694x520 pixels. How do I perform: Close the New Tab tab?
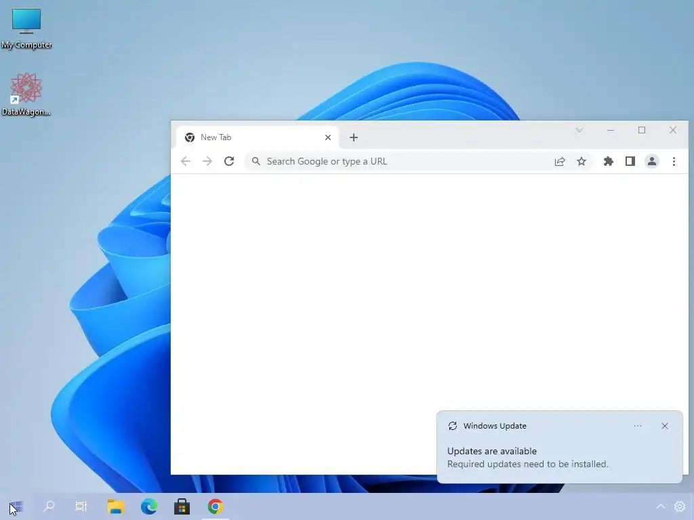(x=328, y=137)
